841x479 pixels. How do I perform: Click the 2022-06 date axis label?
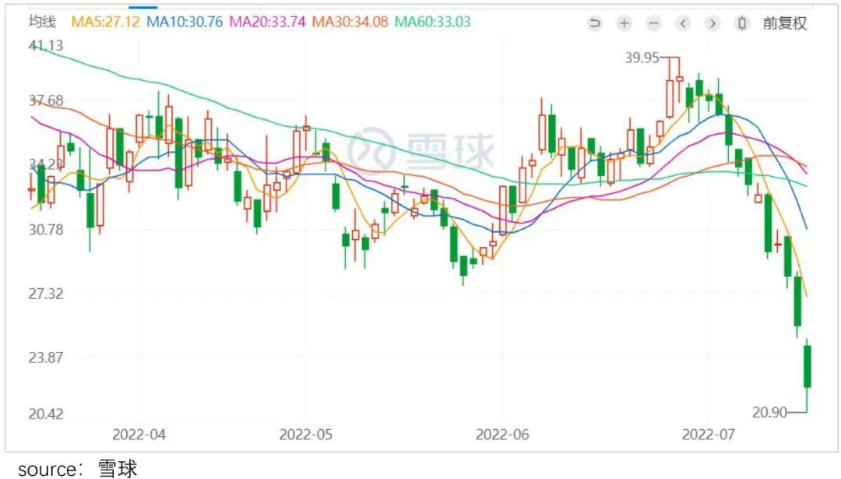(x=502, y=434)
